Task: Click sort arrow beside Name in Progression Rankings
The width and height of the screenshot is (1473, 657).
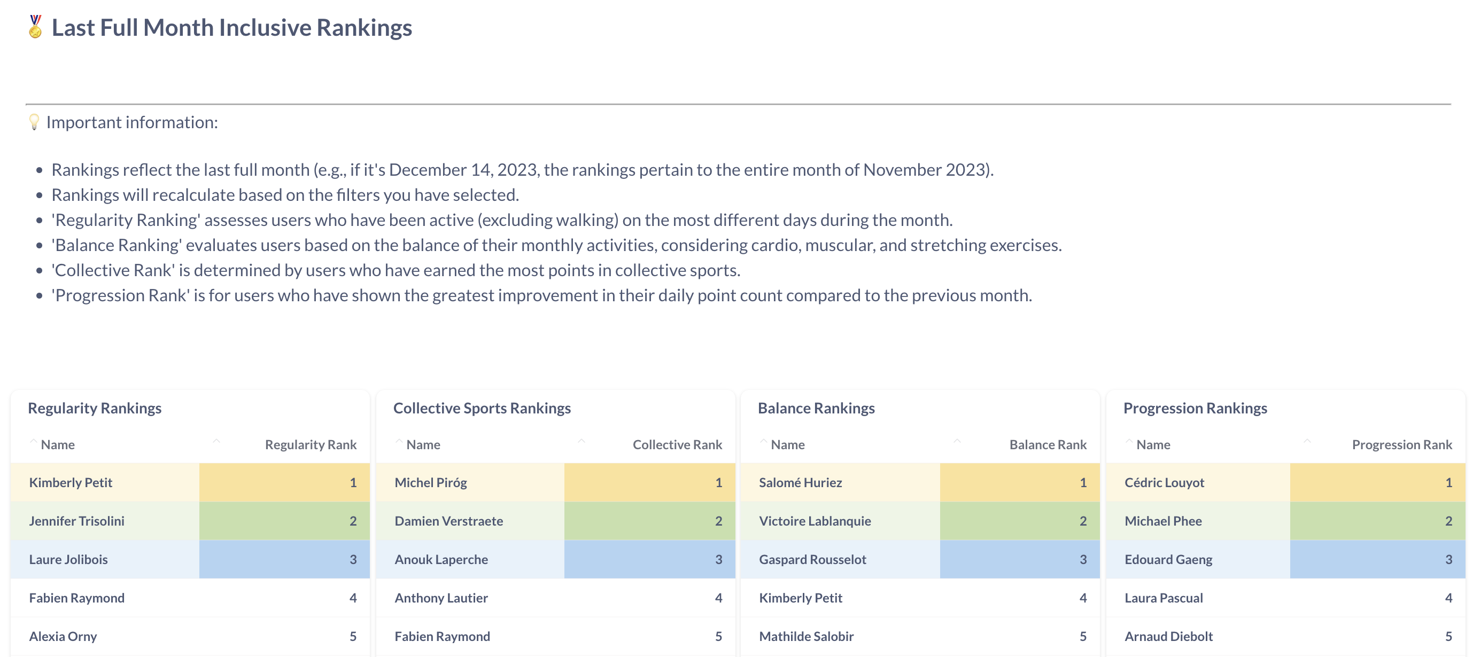Action: coord(1129,442)
